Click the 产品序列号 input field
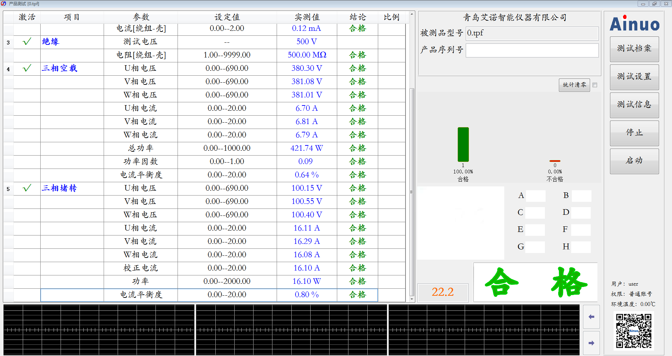The height and width of the screenshot is (356, 672). tap(532, 50)
